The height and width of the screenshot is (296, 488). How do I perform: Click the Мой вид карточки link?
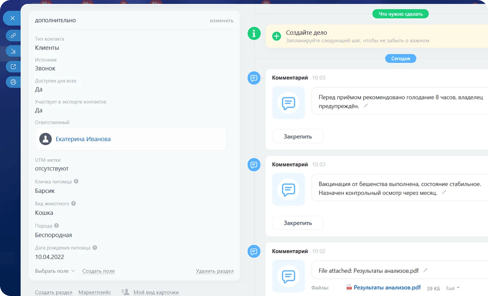pyautogui.click(x=156, y=292)
